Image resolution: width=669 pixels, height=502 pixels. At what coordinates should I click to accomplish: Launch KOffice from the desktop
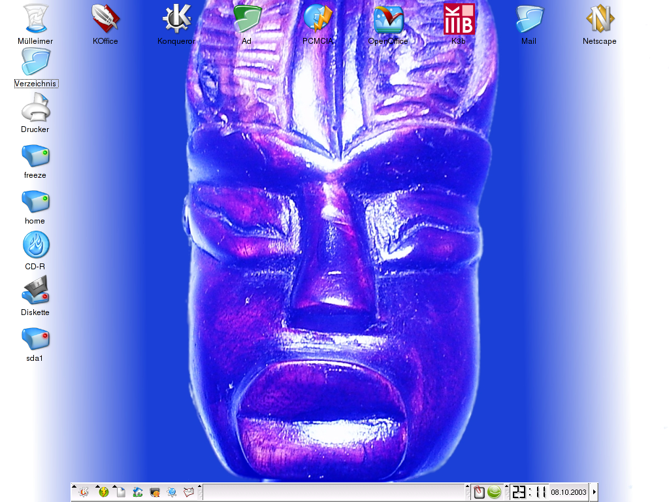(105, 18)
